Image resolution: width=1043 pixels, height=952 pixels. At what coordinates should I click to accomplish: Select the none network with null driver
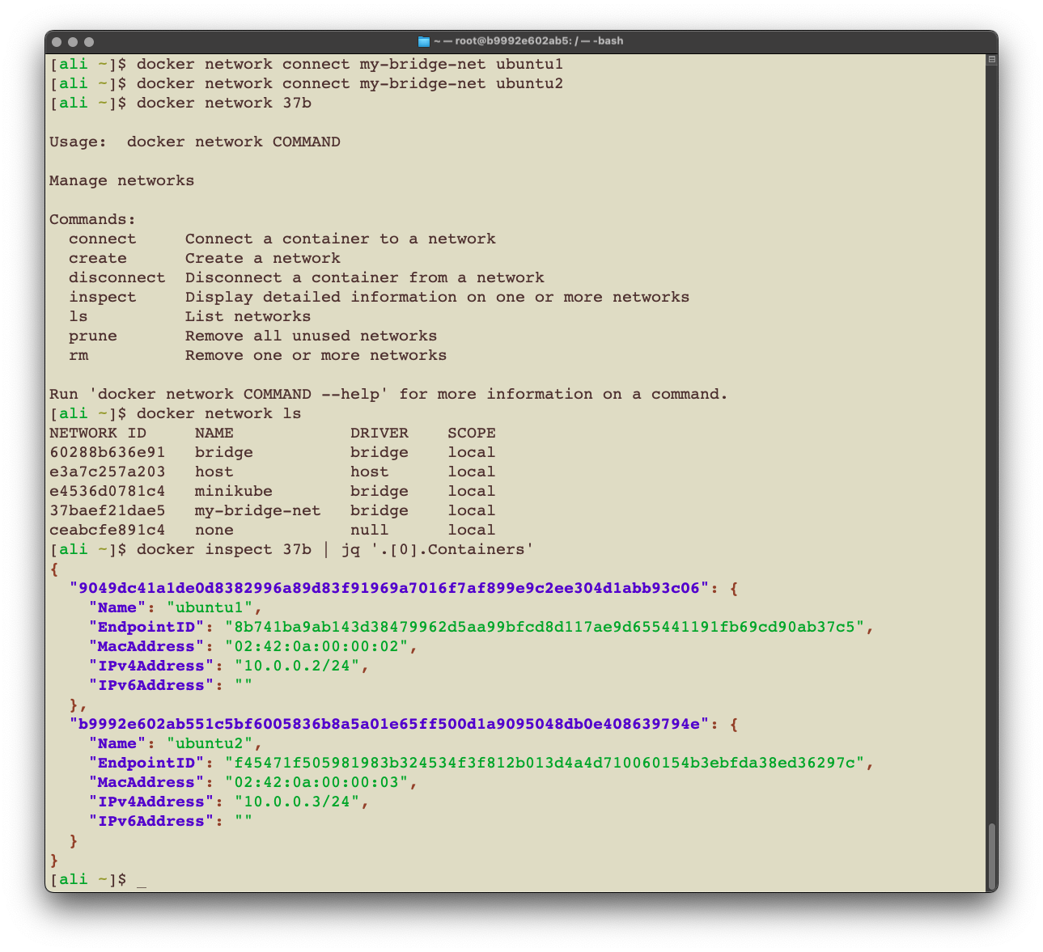(x=214, y=530)
